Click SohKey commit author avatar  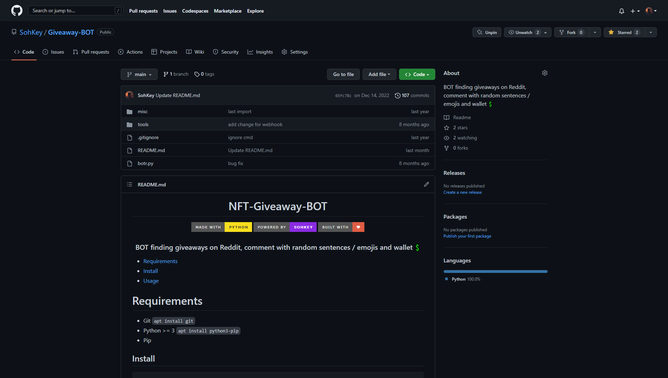pos(130,95)
